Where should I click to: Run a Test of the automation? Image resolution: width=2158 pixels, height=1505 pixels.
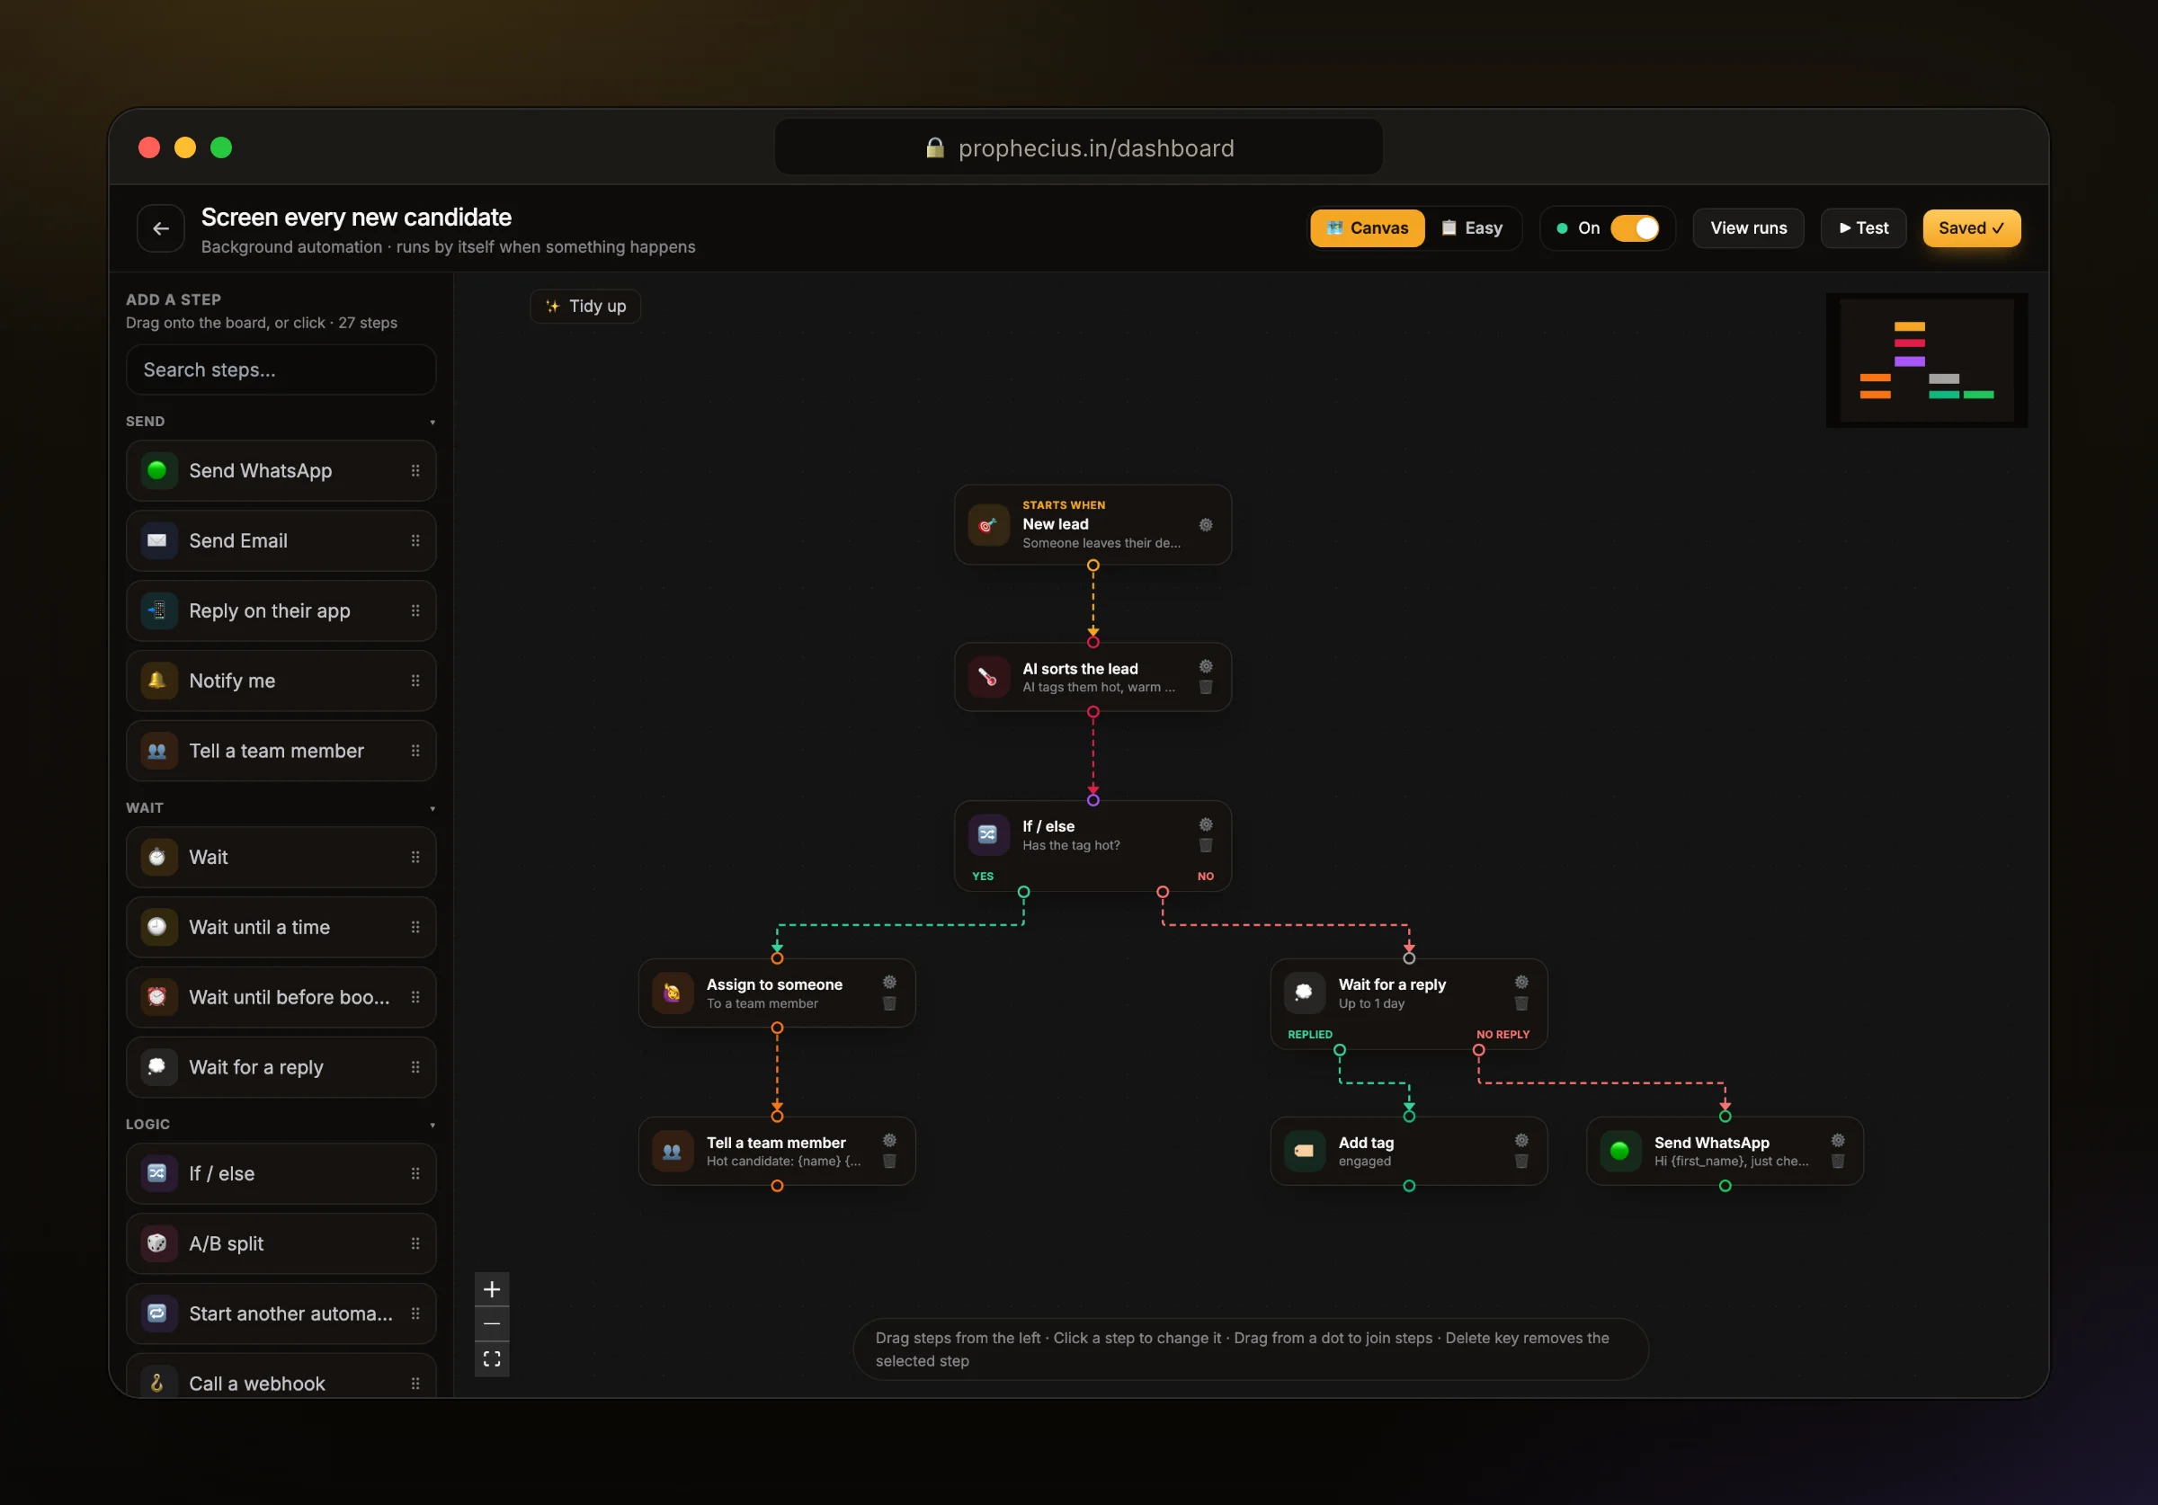(x=1864, y=228)
